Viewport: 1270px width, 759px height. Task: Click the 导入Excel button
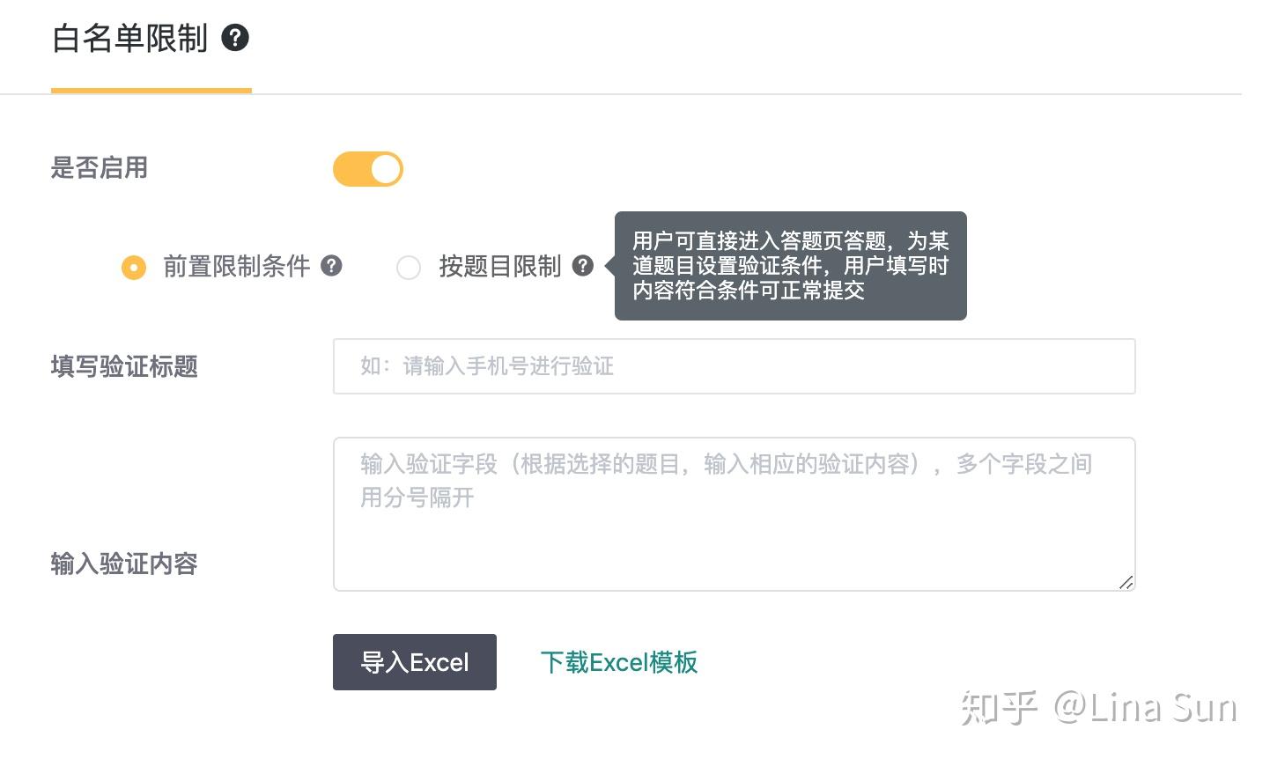[415, 662]
